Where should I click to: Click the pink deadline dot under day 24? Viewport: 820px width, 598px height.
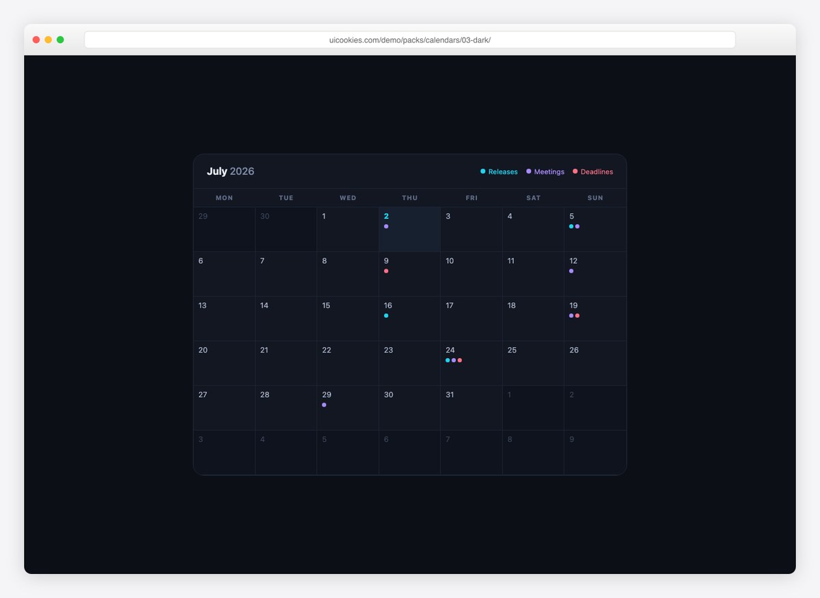(x=460, y=360)
